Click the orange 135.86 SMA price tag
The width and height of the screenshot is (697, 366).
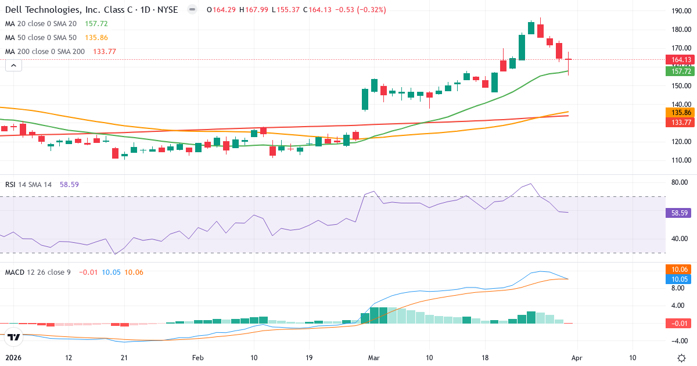[x=679, y=112]
